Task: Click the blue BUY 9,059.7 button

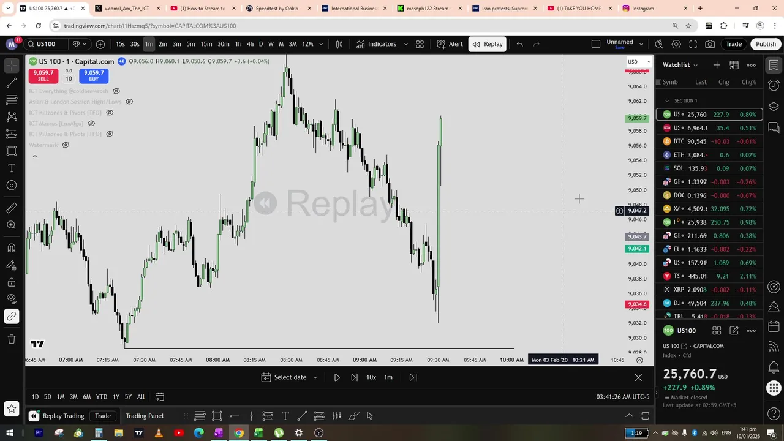Action: pos(94,76)
